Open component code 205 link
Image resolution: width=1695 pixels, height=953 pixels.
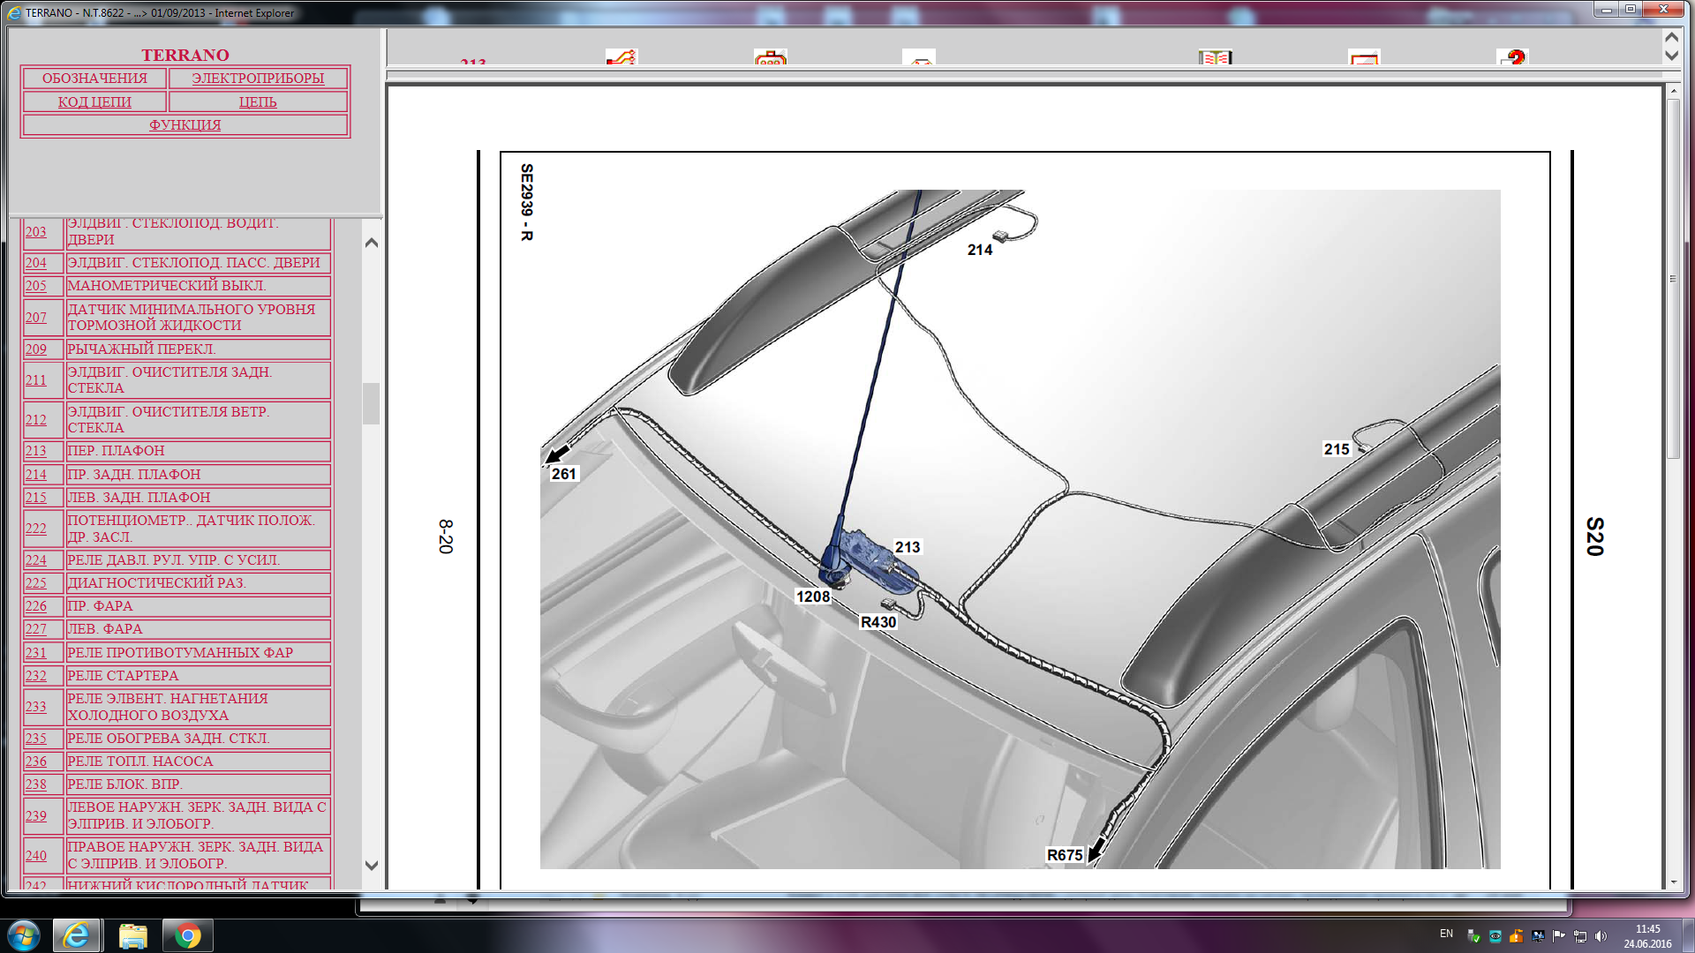(x=36, y=286)
